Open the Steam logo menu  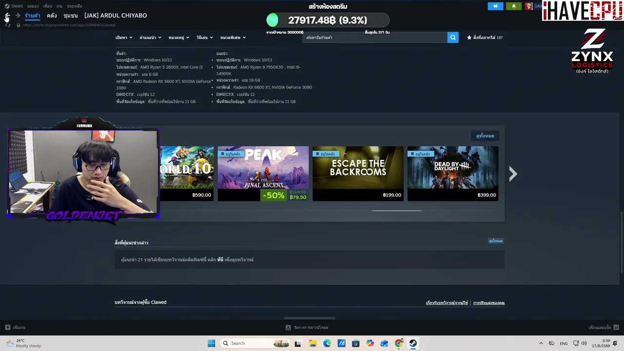[14, 6]
